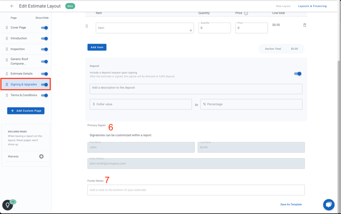The height and width of the screenshot is (214, 341).
Task: Toggle Terms & Conditions page visibility
Action: coord(44,95)
